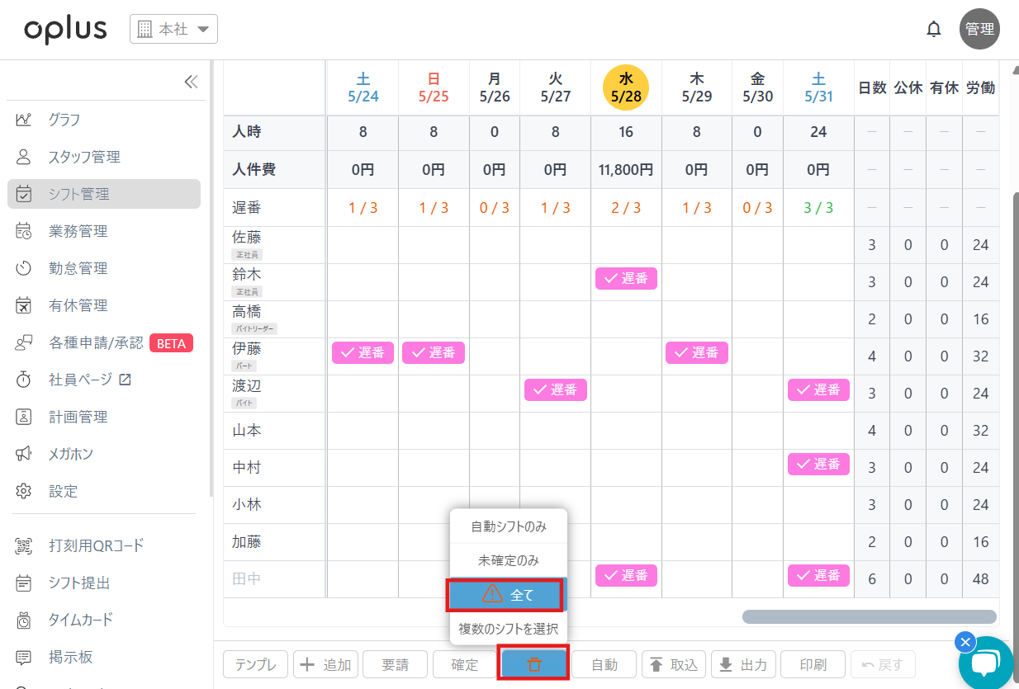
Task: Choose 自動シフトのみ from the popup
Action: [x=509, y=526]
